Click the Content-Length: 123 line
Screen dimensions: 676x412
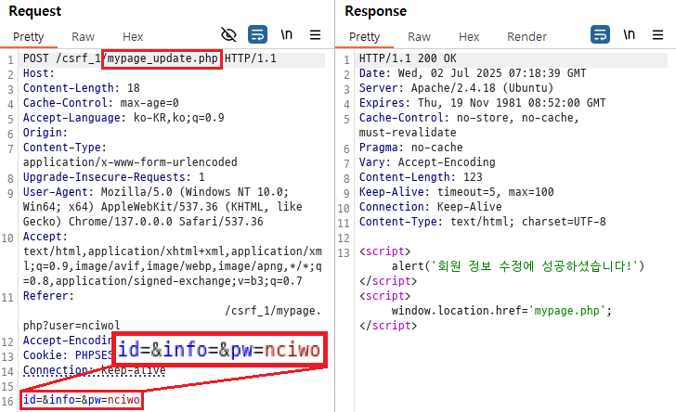coord(421,177)
